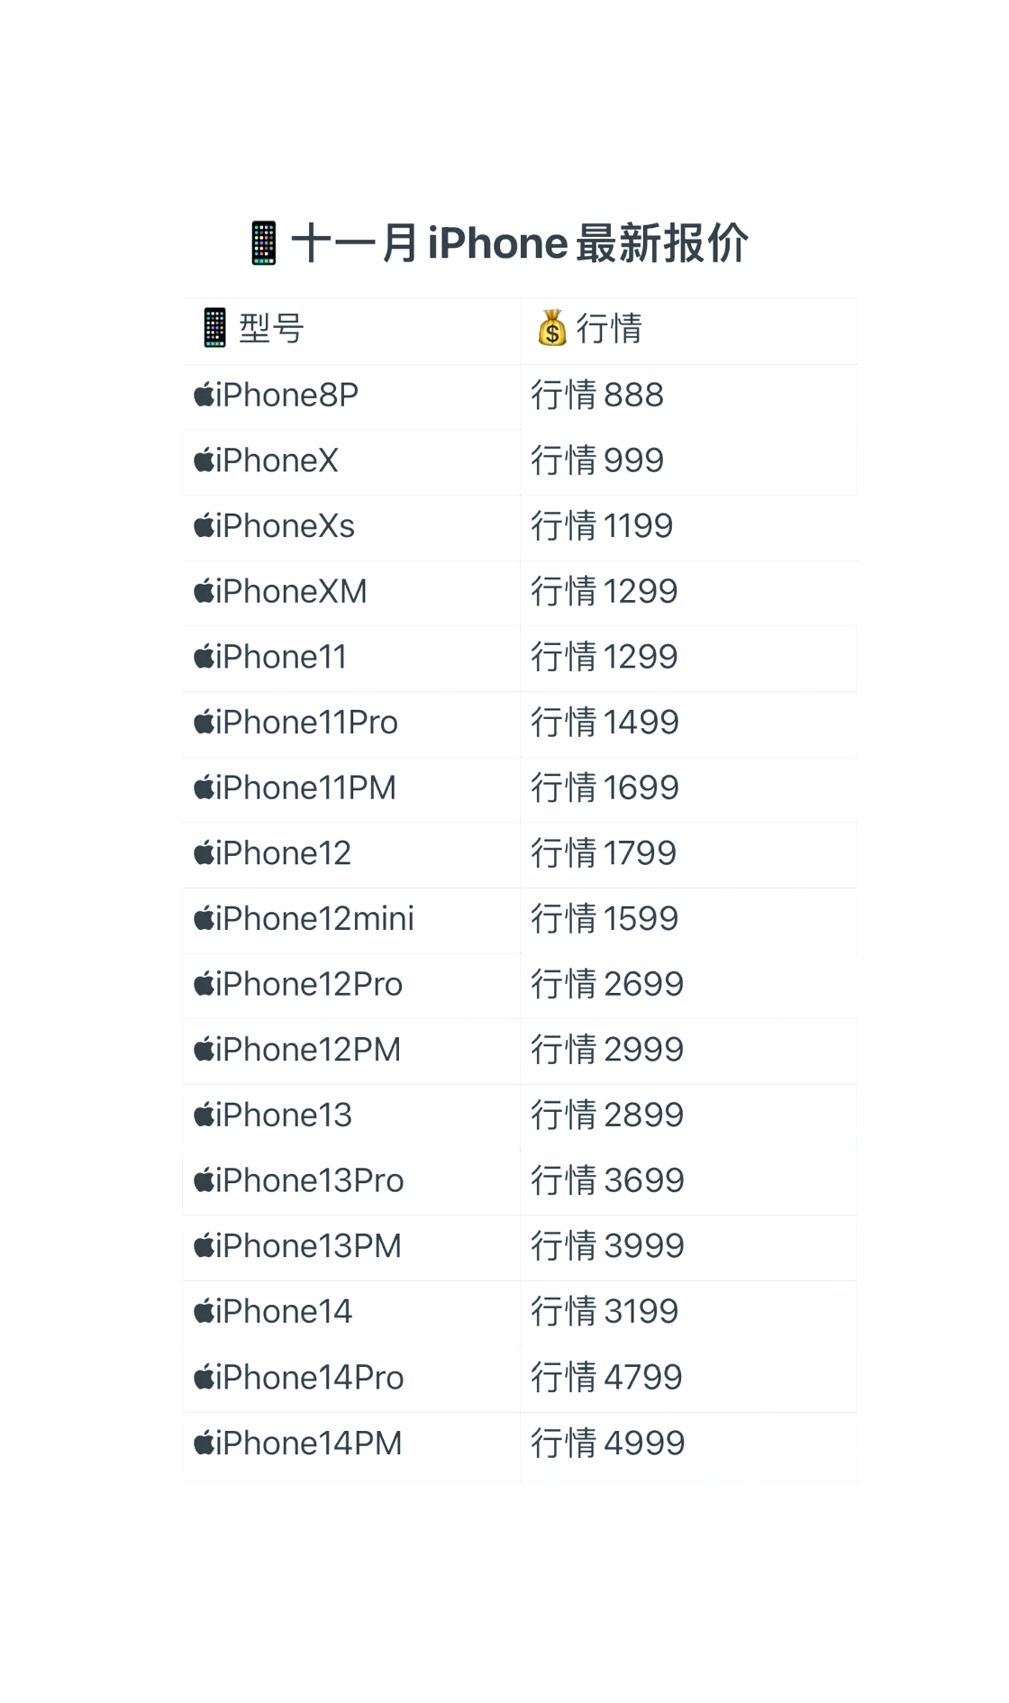
Task: Click the Apple logo before iPhoneXM
Action: pyautogui.click(x=204, y=591)
